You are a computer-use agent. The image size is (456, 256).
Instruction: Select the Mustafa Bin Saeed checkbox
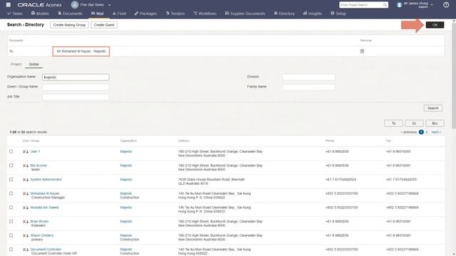pos(11,207)
